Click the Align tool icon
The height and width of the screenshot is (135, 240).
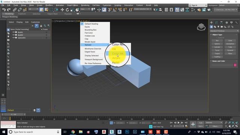160,10
